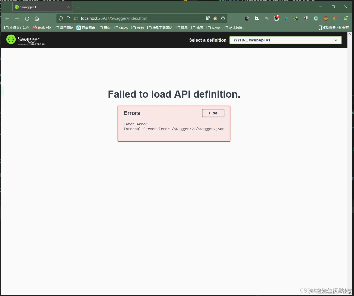Viewport: 354px width, 296px height.
Task: Open Tampermonkey extension with badge 2
Action: coord(276,18)
